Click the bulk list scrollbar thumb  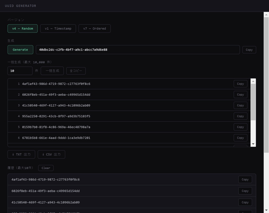click(253, 102)
